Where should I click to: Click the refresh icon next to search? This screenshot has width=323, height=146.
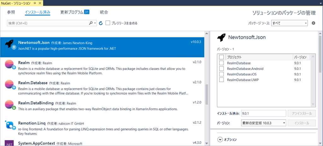tap(101, 23)
